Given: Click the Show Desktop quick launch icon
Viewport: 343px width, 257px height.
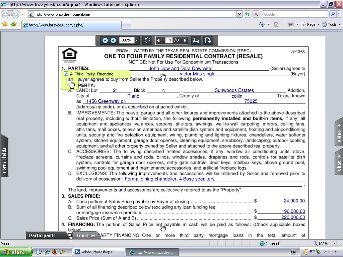Looking at the screenshot, I should pos(39,252).
